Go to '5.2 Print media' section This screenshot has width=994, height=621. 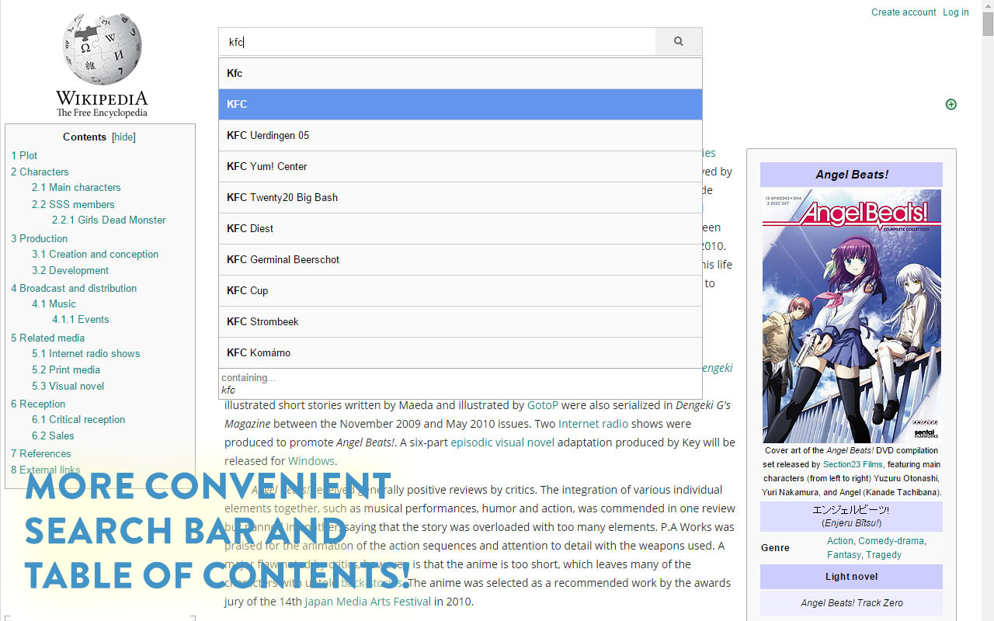[x=66, y=369]
